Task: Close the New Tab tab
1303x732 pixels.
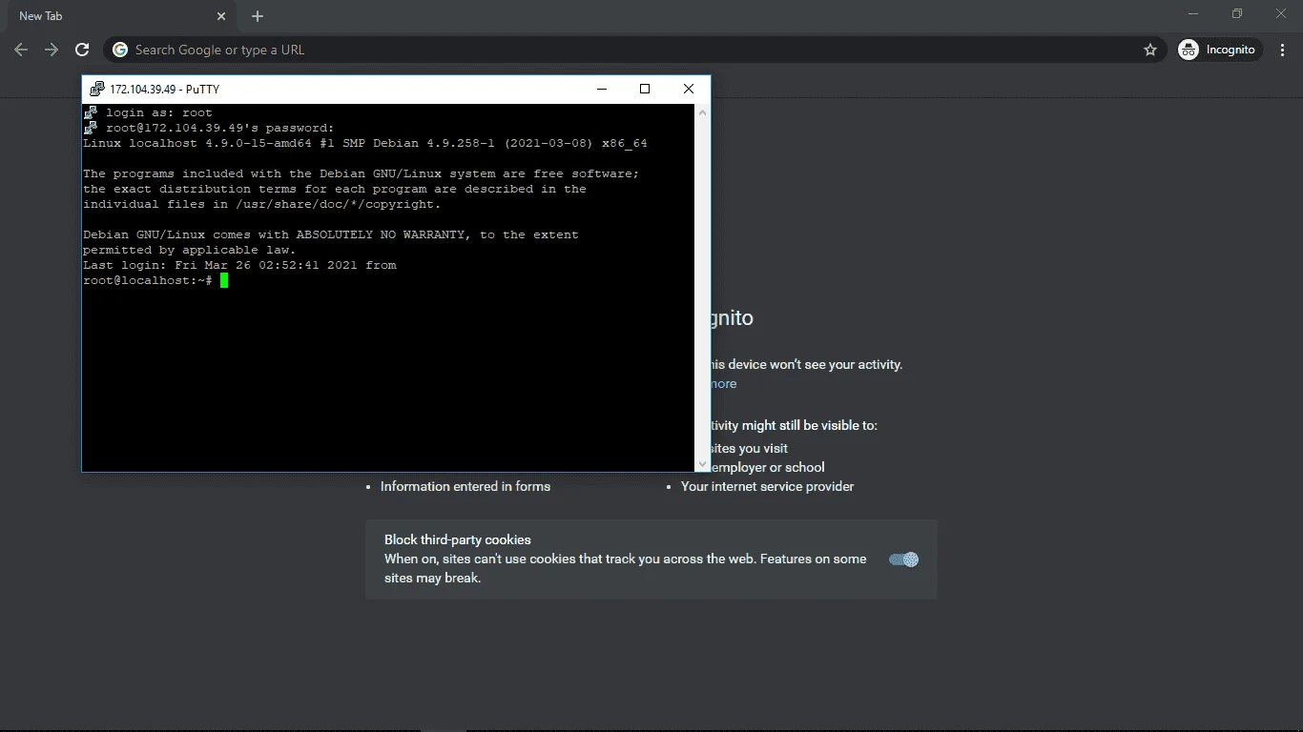Action: pos(221,16)
